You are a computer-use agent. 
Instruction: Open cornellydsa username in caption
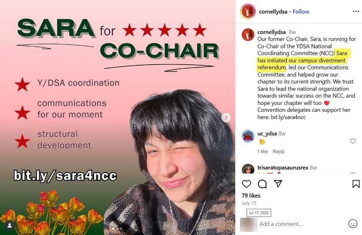[271, 32]
